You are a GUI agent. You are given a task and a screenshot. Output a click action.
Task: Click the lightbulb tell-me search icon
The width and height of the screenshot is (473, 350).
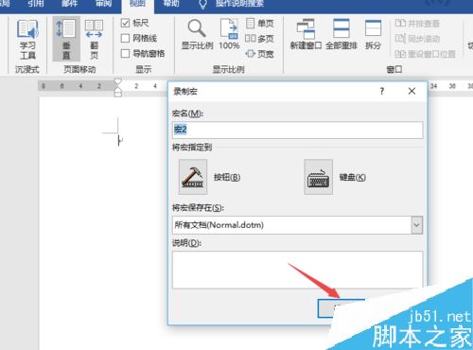tap(203, 4)
